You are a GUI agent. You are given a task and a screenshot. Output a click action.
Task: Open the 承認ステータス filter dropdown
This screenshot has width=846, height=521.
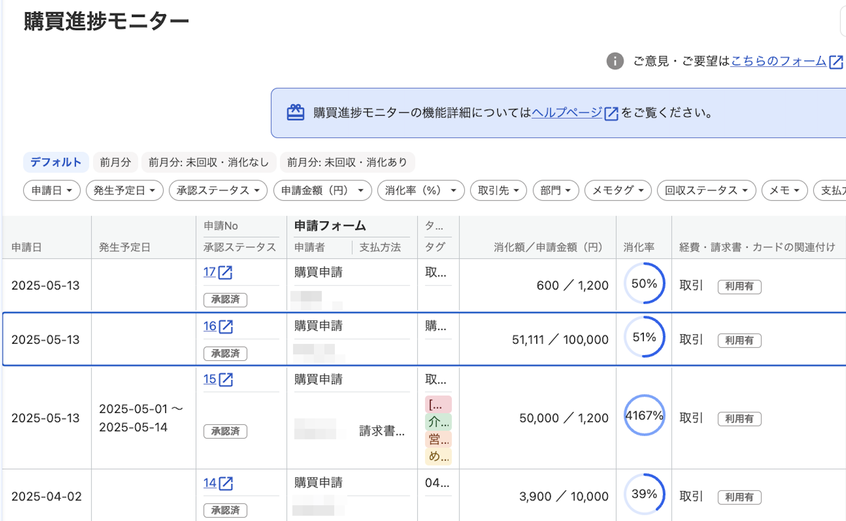[218, 191]
